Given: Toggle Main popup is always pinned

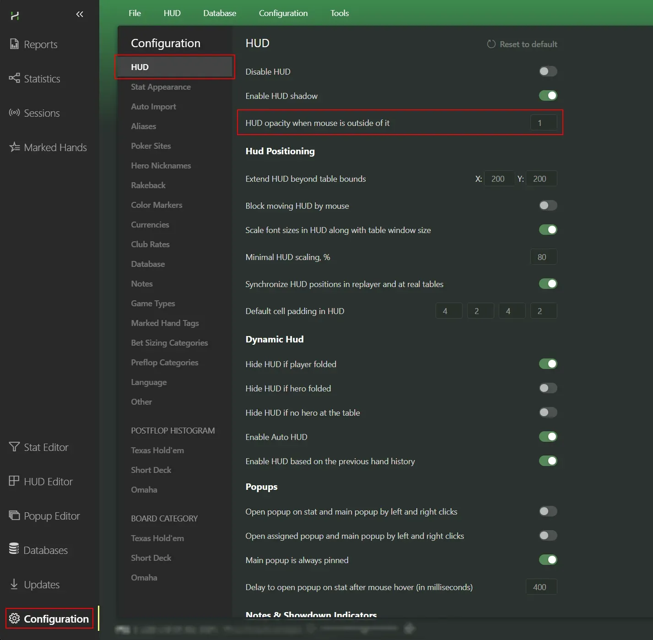Looking at the screenshot, I should (548, 560).
